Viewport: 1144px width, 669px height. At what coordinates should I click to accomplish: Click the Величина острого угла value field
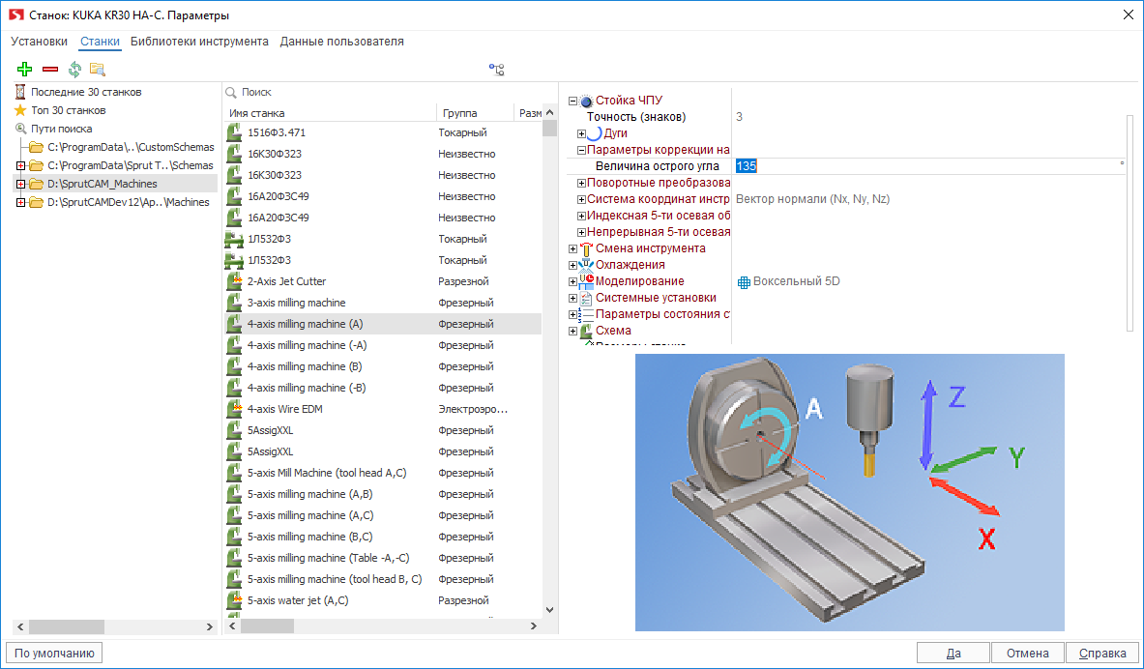coord(929,166)
